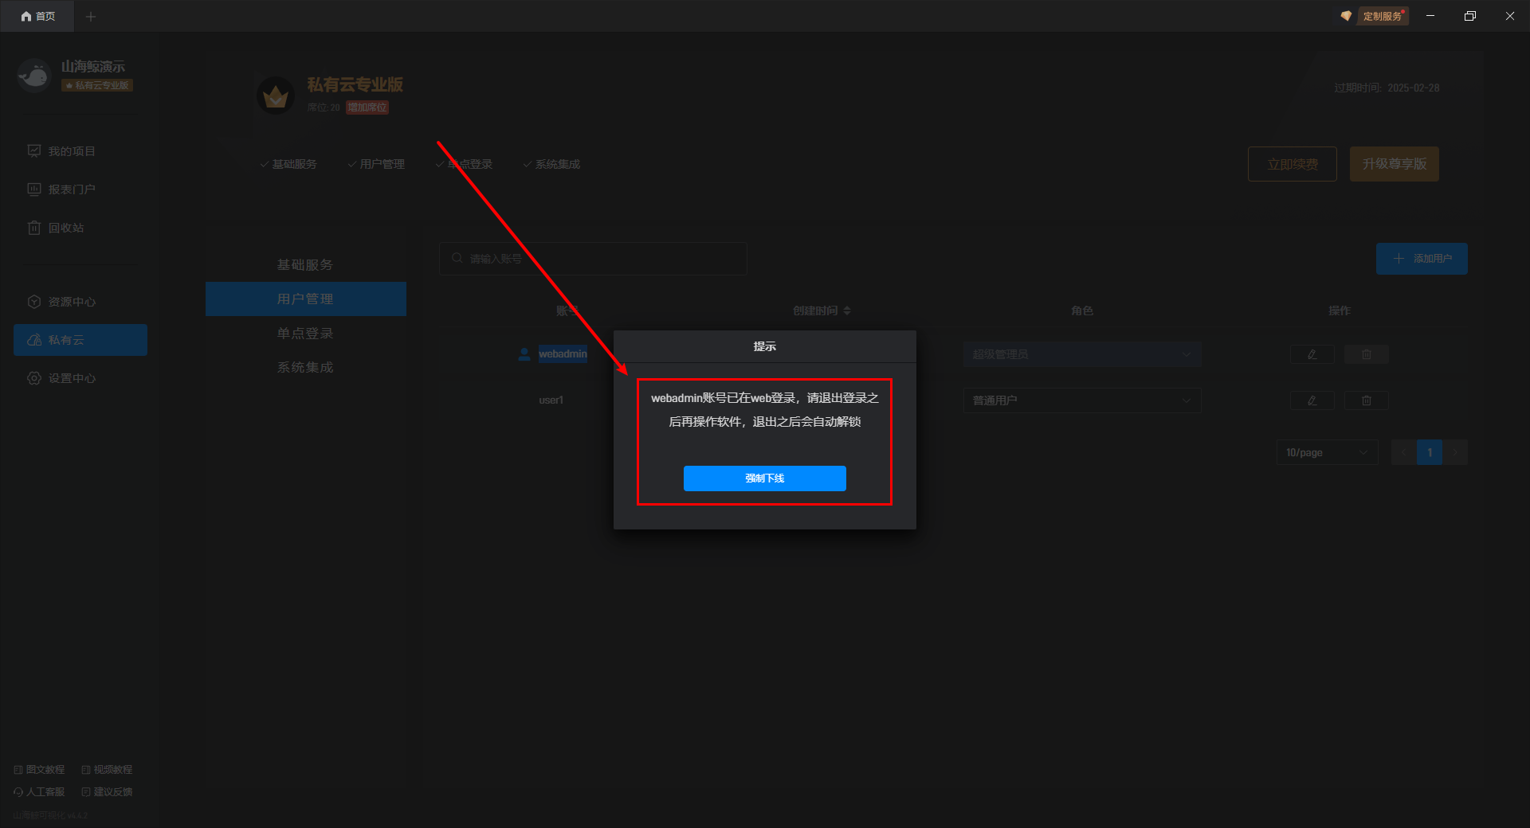
Task: Click the 基础服务 feature checkmark item in header
Action: click(288, 164)
